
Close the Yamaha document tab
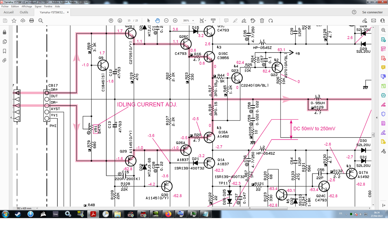point(68,12)
